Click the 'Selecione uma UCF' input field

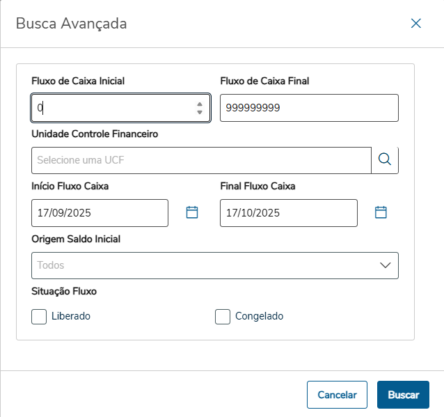point(200,160)
